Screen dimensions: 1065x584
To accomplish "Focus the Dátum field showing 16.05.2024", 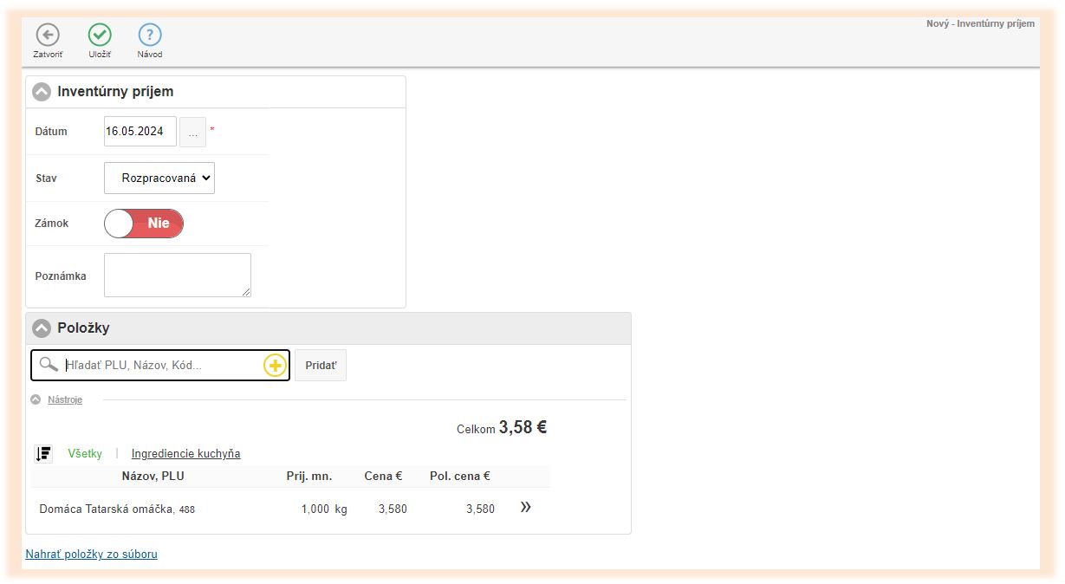I will [x=140, y=132].
